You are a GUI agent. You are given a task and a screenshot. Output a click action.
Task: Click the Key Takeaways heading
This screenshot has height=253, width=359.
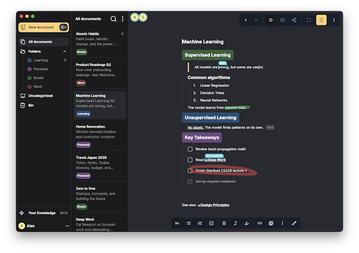(201, 137)
